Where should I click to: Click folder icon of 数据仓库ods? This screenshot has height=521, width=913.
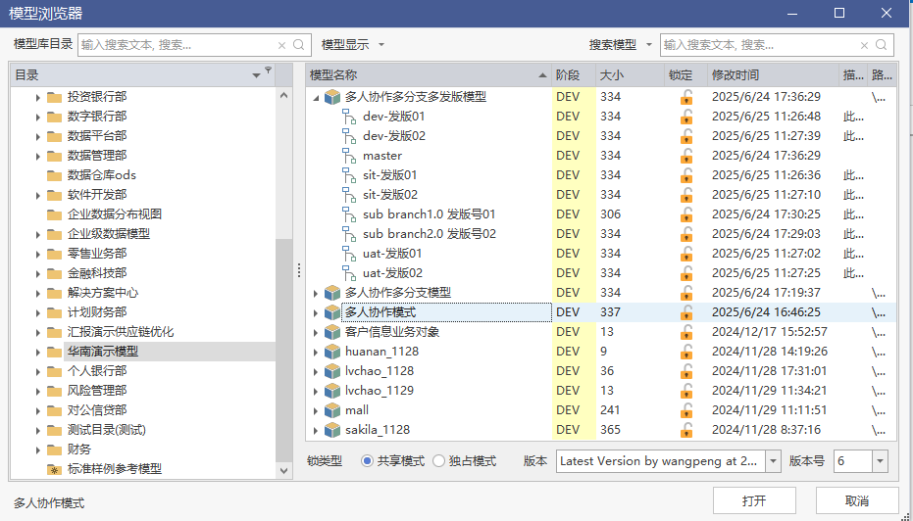click(54, 175)
